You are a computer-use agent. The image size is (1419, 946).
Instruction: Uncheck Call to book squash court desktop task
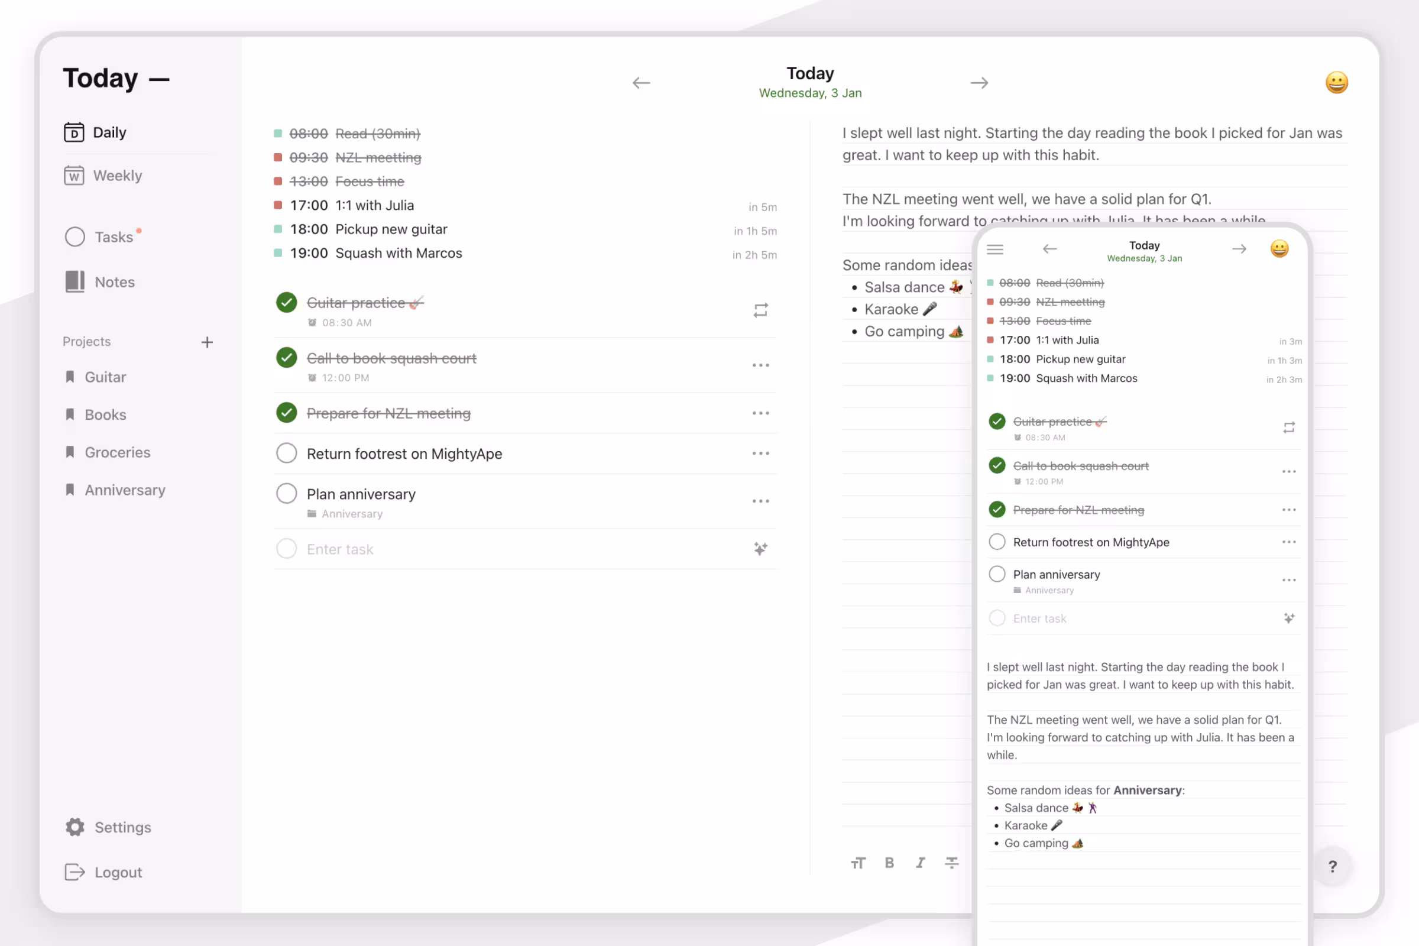coord(287,358)
